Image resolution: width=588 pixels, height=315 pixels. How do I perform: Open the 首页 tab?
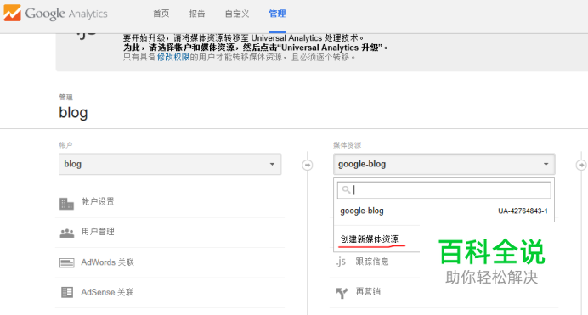coord(161,14)
